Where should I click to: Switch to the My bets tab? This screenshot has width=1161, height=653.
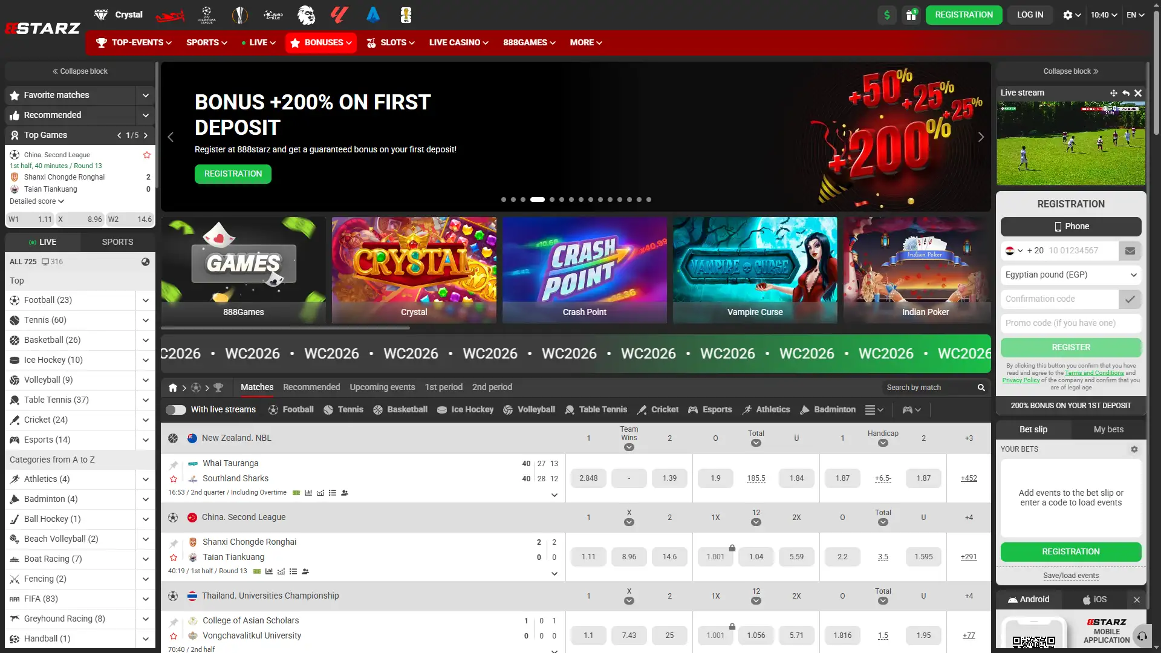pos(1108,430)
